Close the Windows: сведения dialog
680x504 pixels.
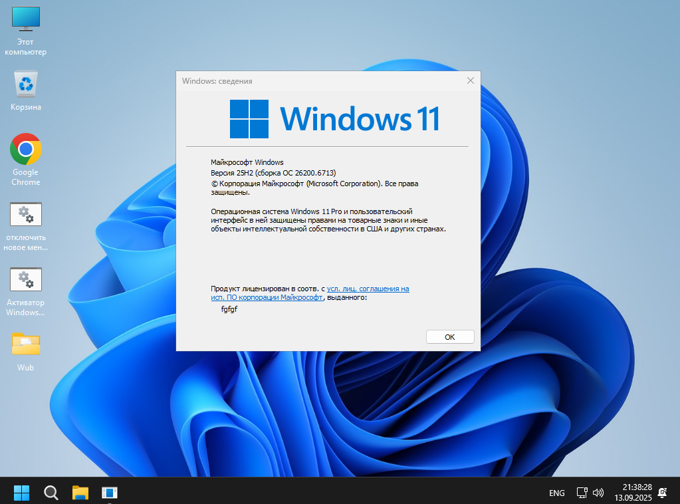pyautogui.click(x=471, y=80)
